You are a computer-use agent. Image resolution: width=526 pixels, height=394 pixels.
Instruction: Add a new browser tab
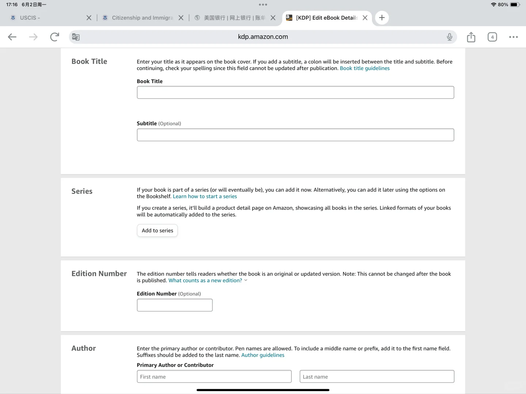382,18
